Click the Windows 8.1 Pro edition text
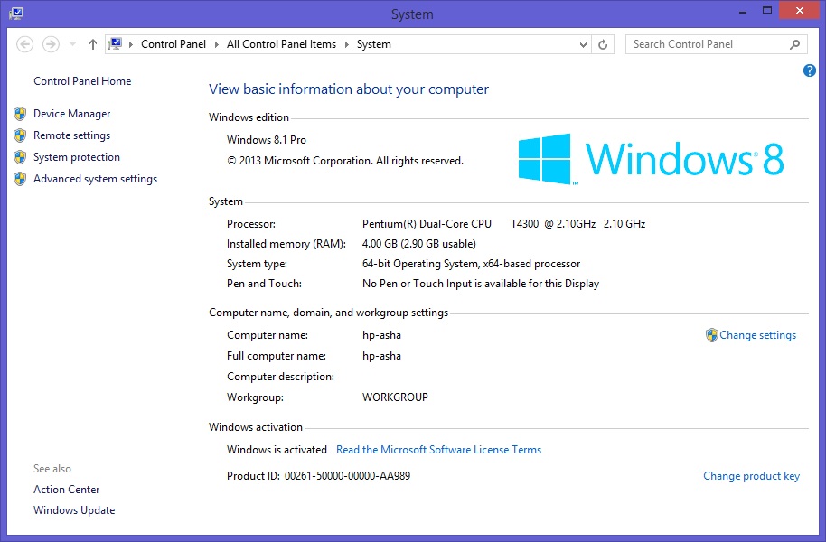This screenshot has width=826, height=542. 267,140
